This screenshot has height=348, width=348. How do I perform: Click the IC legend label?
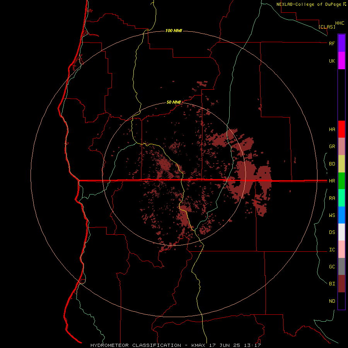coord(332,250)
